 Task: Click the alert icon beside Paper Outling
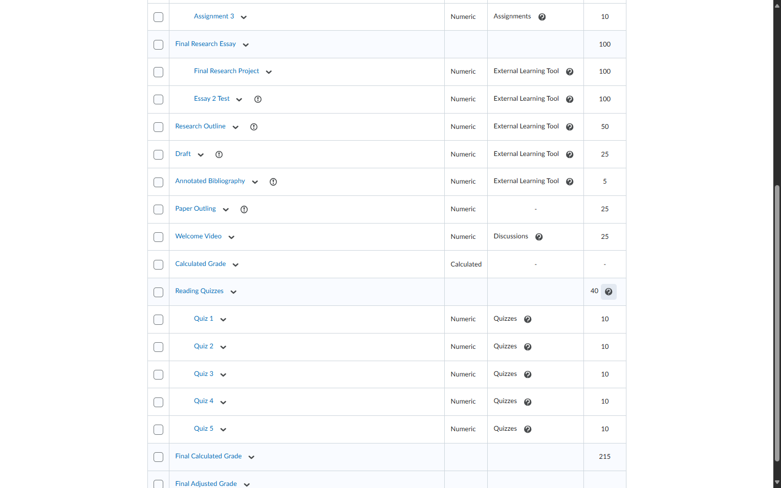click(244, 209)
